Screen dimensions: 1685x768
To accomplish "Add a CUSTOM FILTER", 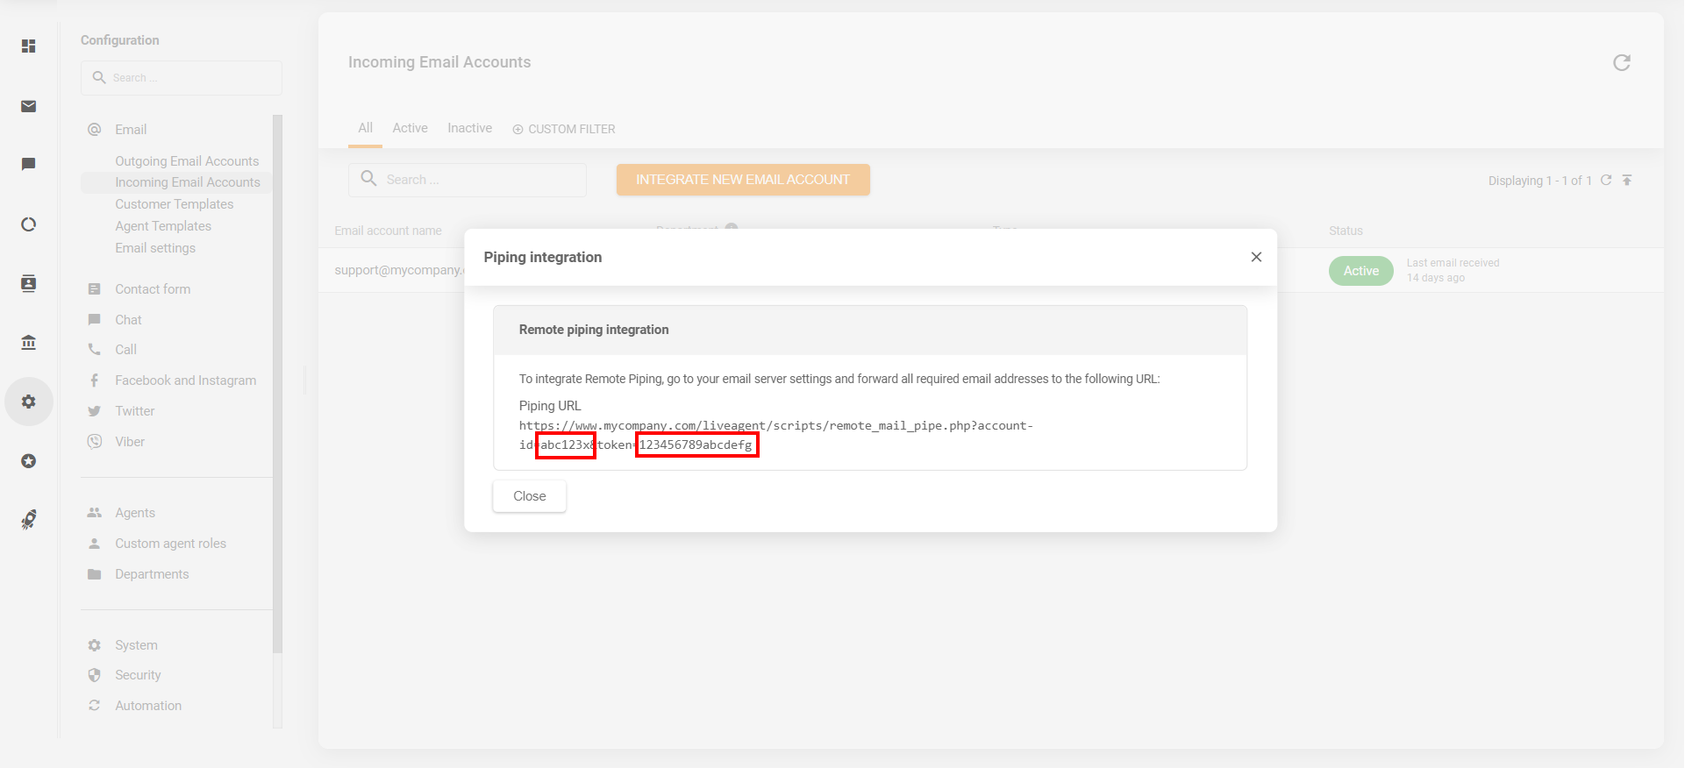I will click(x=564, y=129).
